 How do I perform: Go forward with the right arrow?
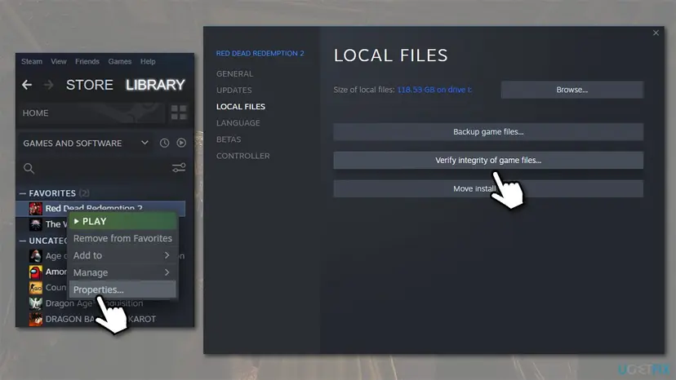point(48,85)
